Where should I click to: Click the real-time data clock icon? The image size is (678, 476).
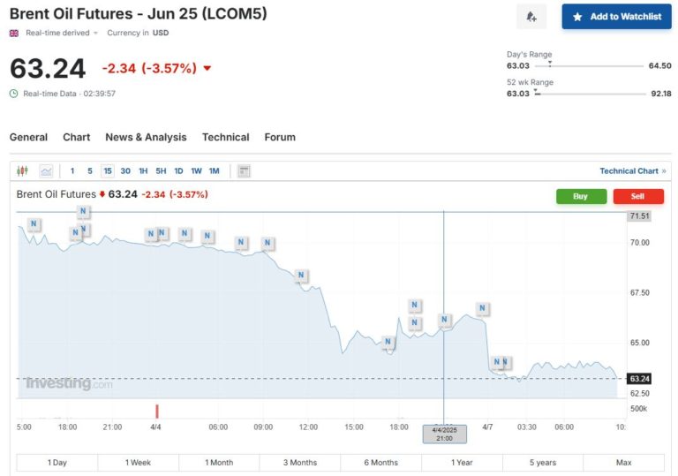(x=14, y=94)
